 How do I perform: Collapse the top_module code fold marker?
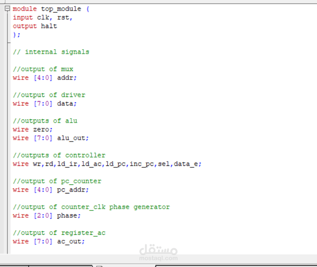(x=7, y=8)
